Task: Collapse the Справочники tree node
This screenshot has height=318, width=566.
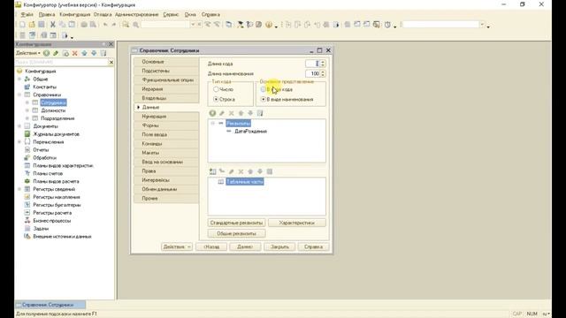Action: coord(19,95)
